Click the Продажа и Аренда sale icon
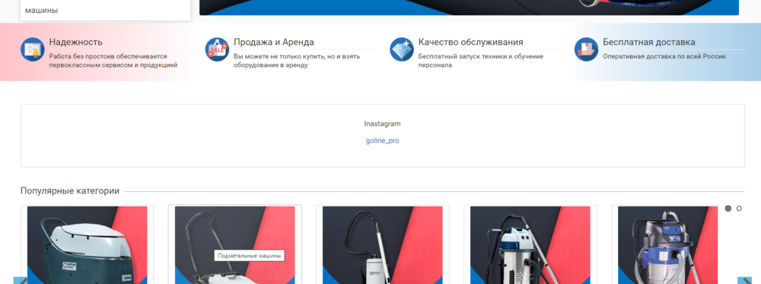This screenshot has width=761, height=284. tap(217, 49)
